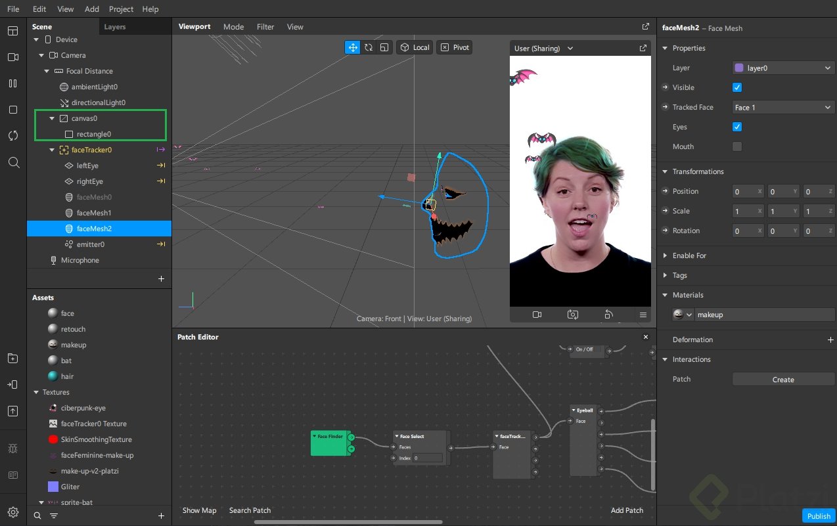Open the Project menu

click(x=121, y=9)
